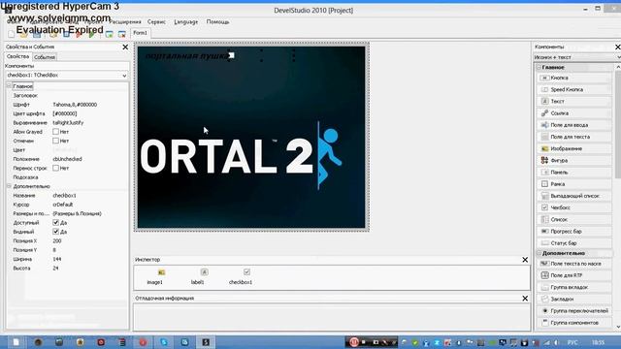This screenshot has width=621, height=349.
Task: Choose the Чекбокс component in palette
Action: point(573,207)
